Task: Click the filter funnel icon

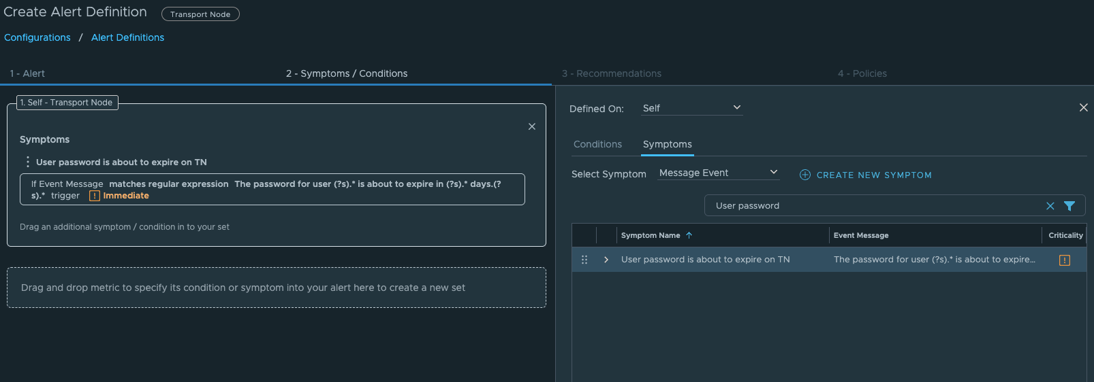Action: click(1069, 206)
